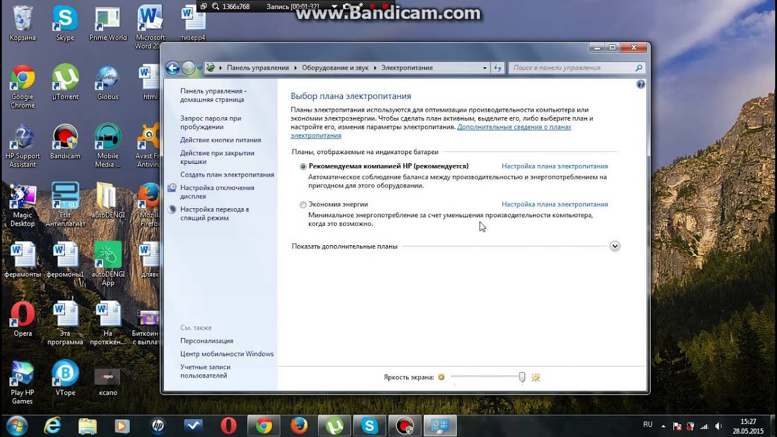Click the RU language indicator
Image resolution: width=777 pixels, height=437 pixels.
tap(648, 424)
